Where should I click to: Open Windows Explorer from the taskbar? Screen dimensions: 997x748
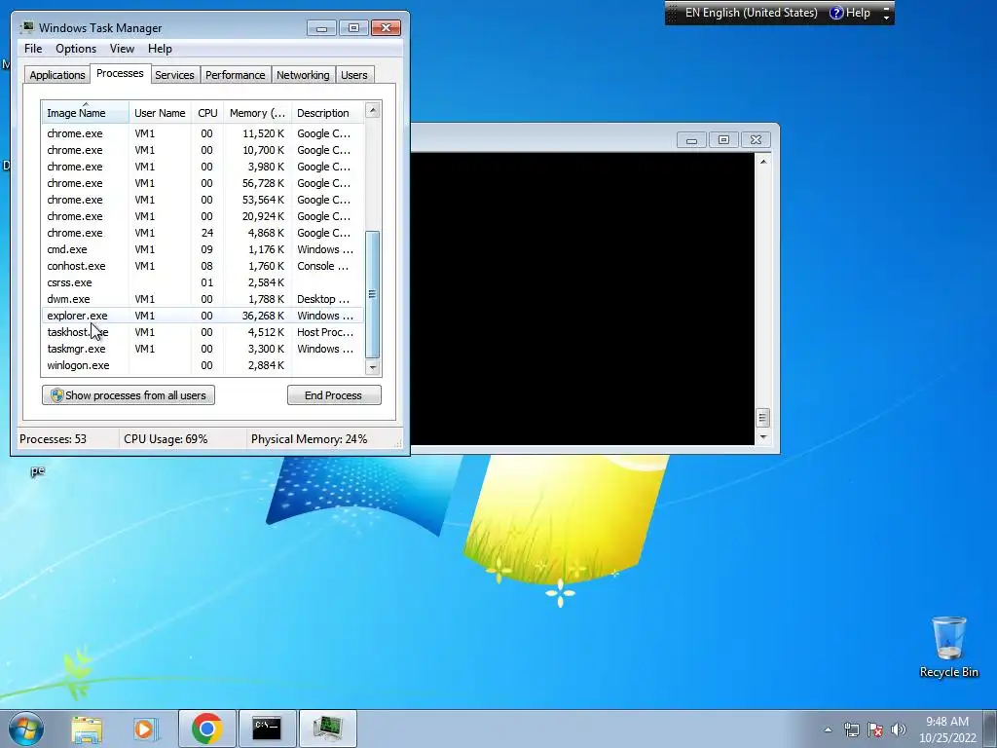(x=87, y=729)
